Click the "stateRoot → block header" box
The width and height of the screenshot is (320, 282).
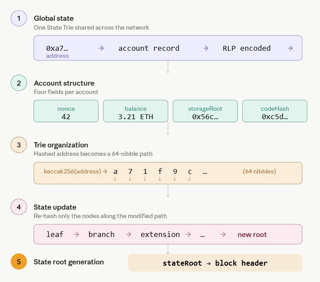(215, 263)
